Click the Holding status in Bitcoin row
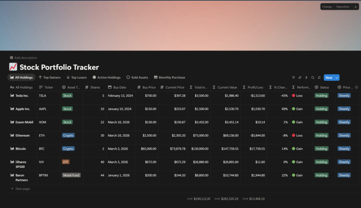This screenshot has width=361, height=208. coord(322,149)
